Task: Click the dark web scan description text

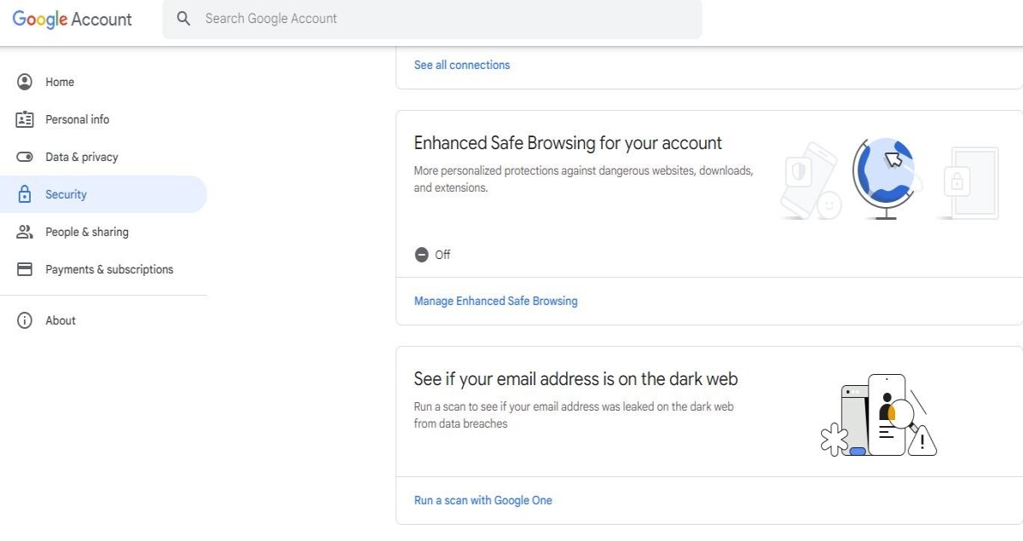Action: 574,415
